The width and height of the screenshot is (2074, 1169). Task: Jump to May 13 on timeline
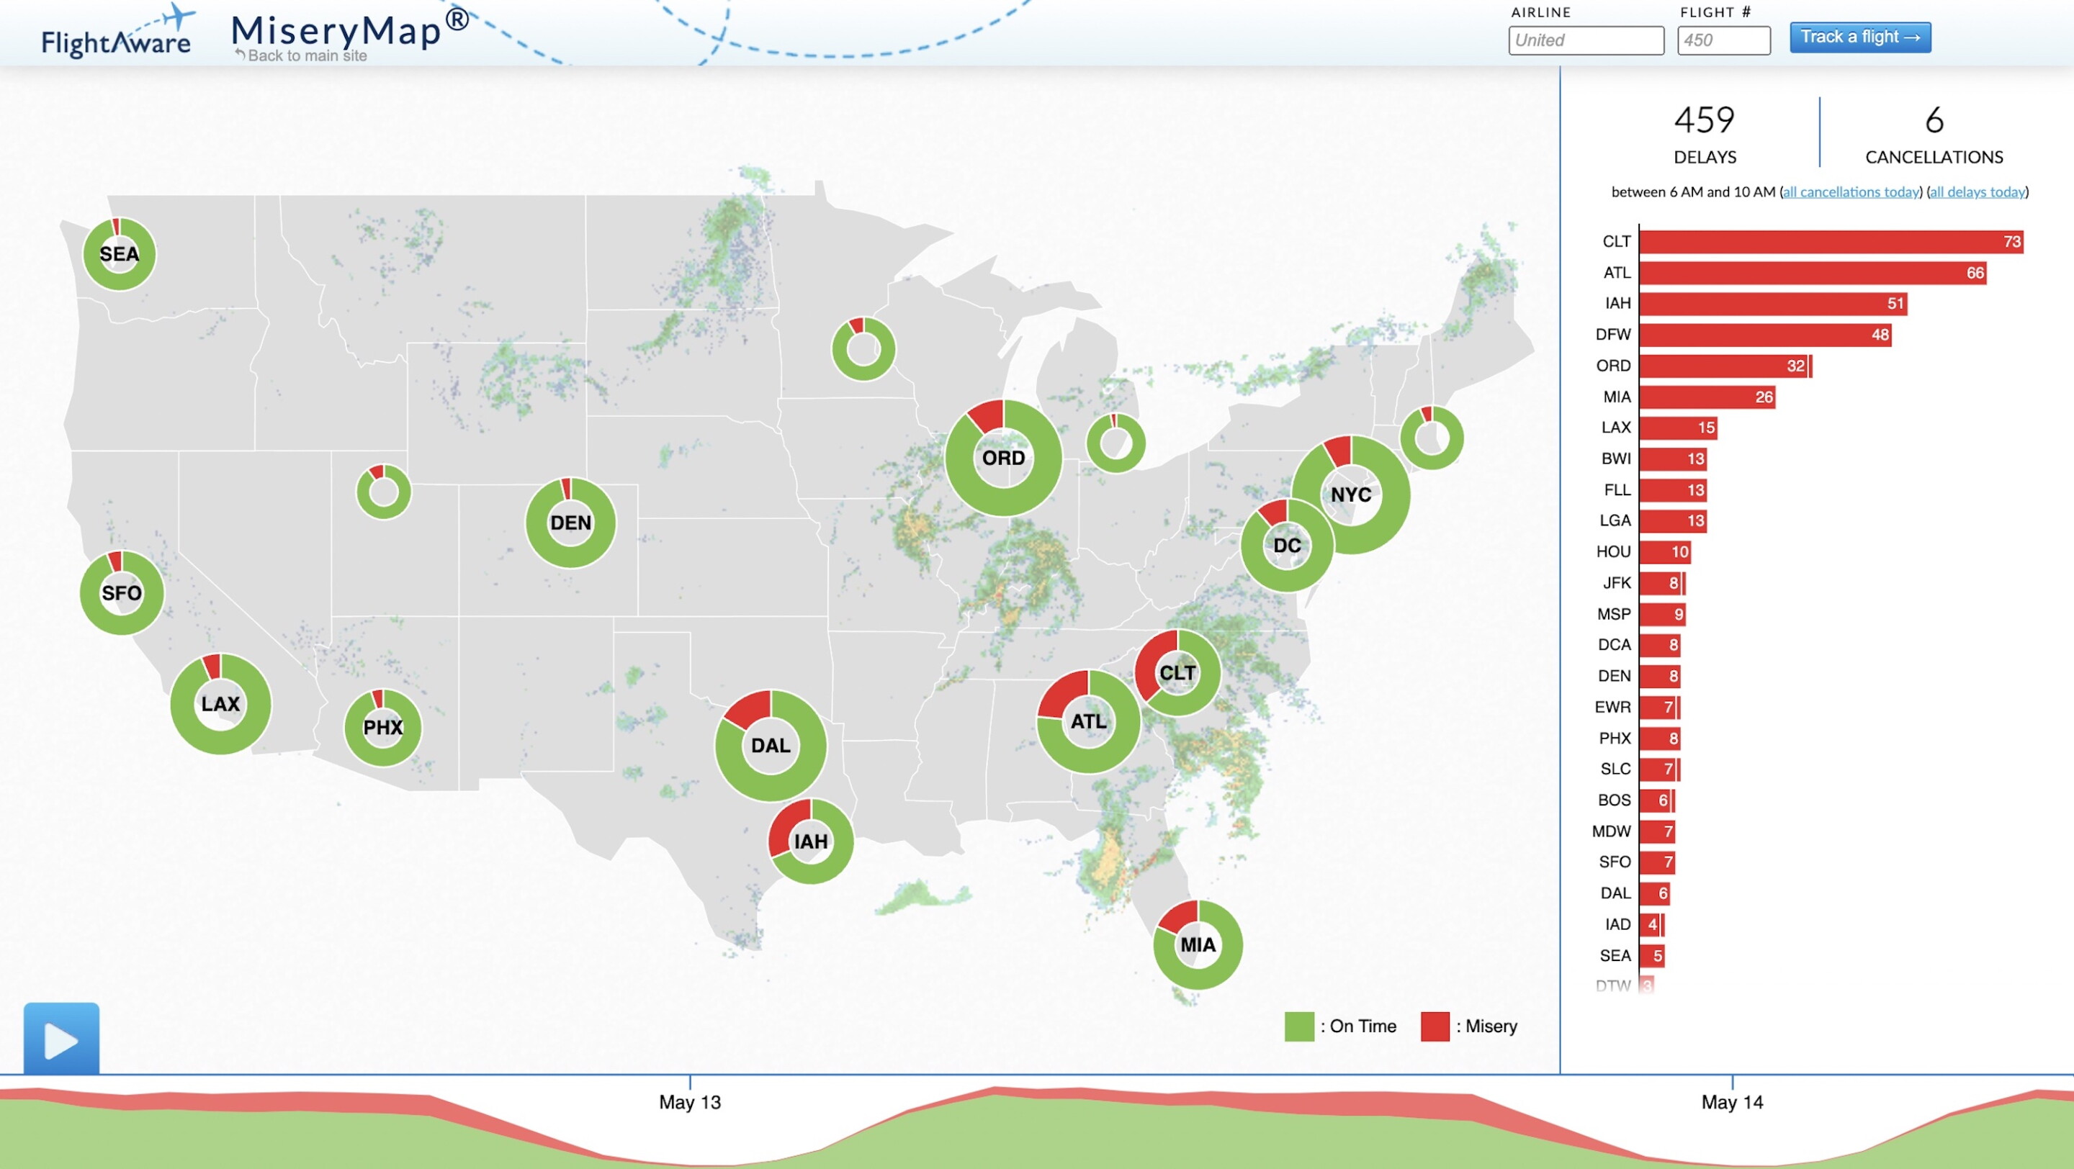[690, 1101]
